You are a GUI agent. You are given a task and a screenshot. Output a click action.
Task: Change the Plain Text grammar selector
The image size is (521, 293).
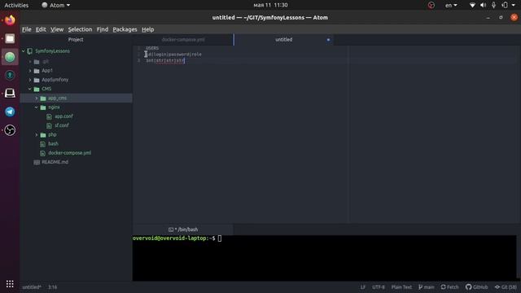coord(401,287)
